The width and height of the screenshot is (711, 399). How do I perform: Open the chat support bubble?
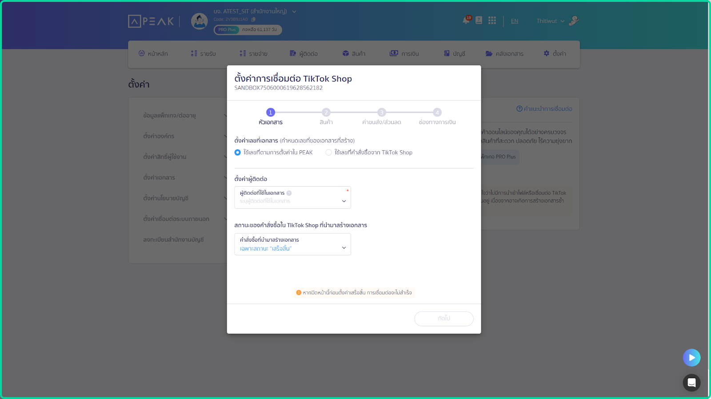691,383
